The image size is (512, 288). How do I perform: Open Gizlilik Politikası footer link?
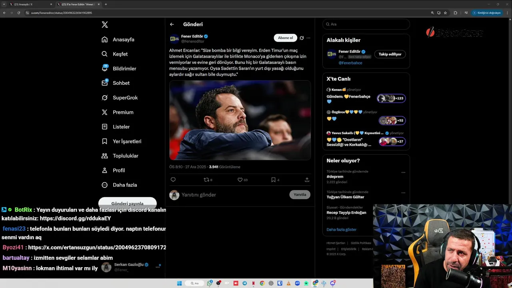point(361,243)
